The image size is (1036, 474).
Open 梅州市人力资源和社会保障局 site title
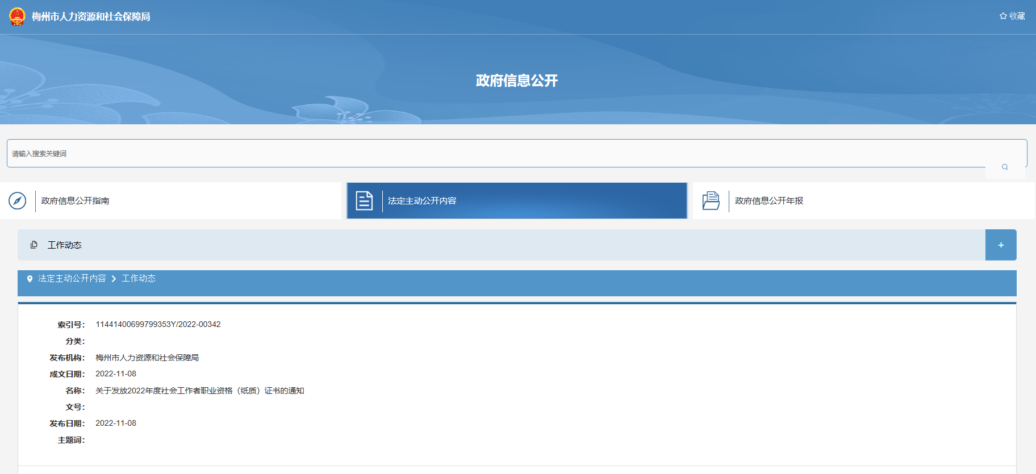pos(91,17)
